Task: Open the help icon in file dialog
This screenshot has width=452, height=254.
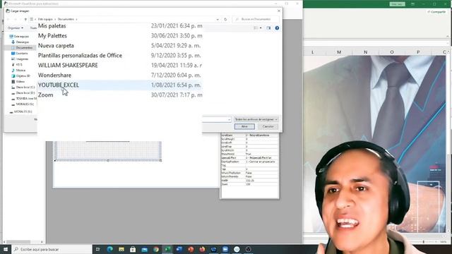Action: (x=277, y=28)
